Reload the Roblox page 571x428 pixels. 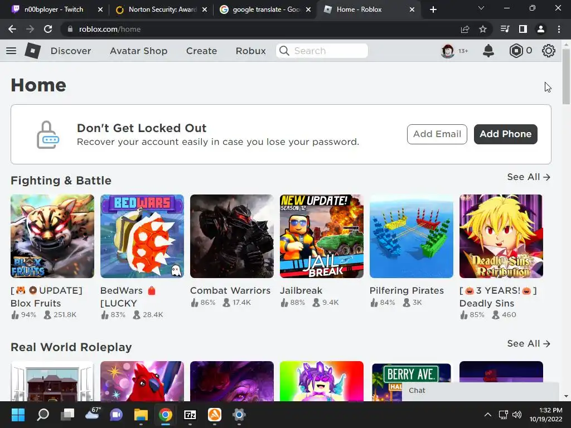pos(48,29)
